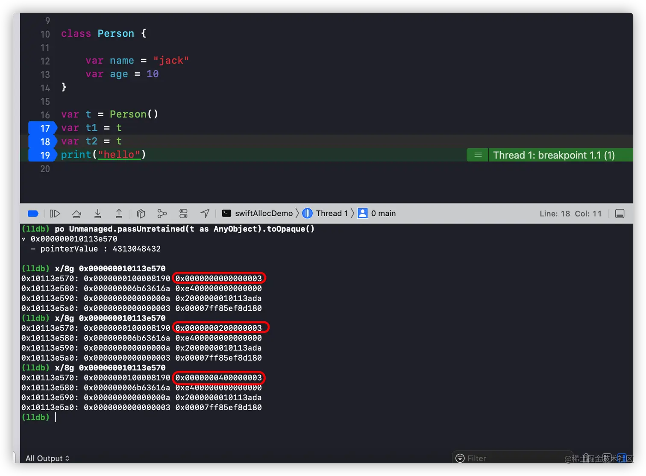Click line number 16 in gutter
The width and height of the screenshot is (646, 476).
(45, 115)
